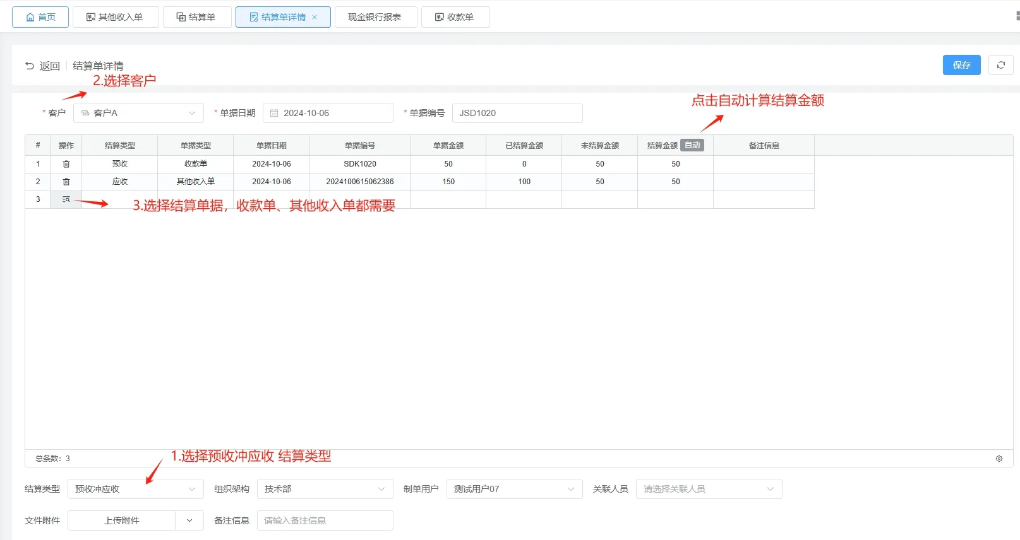Click the 备注信息 cell in row 2

click(764, 182)
